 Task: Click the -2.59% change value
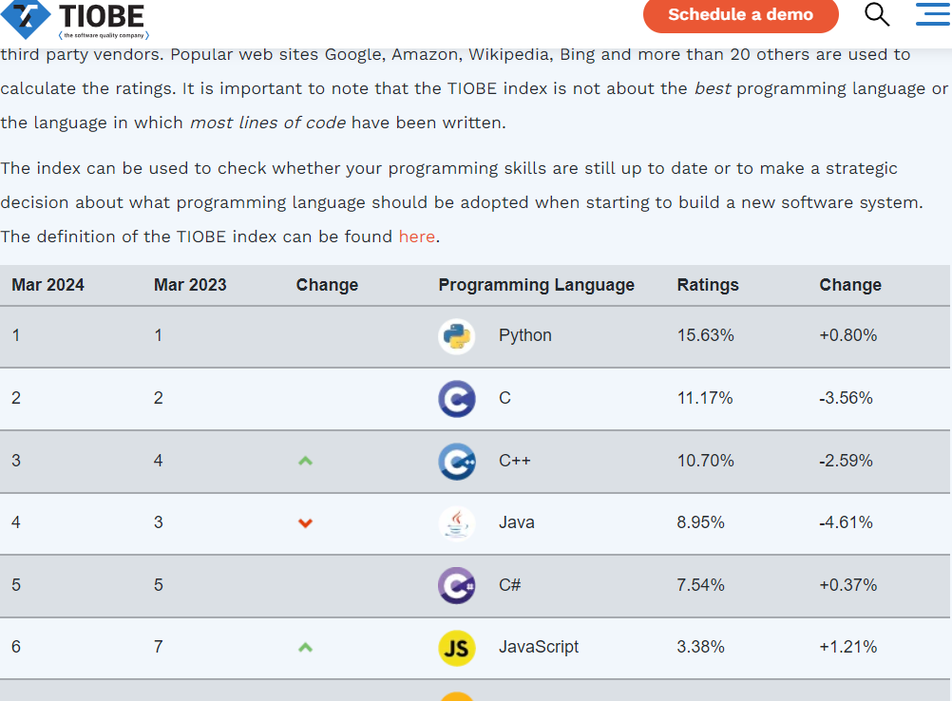pyautogui.click(x=846, y=460)
